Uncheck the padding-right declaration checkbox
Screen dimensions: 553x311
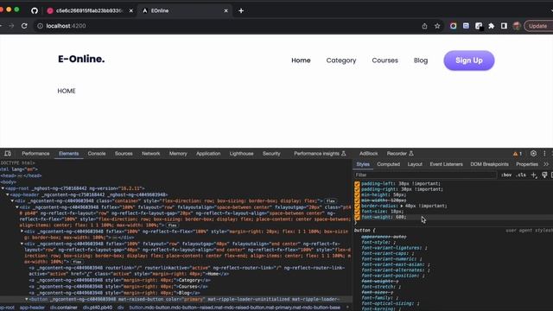pos(357,189)
